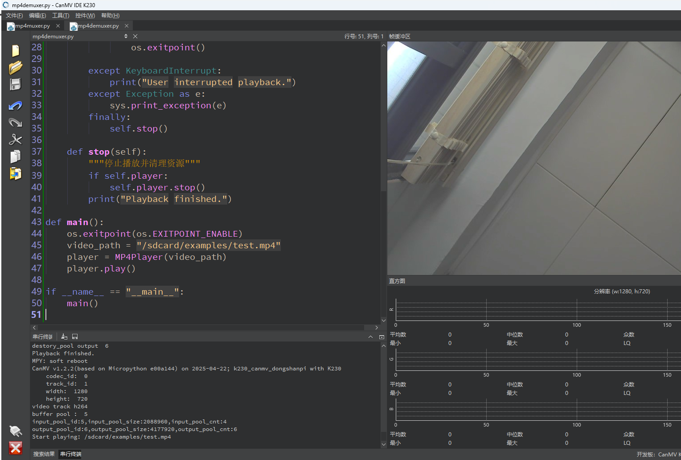The width and height of the screenshot is (681, 460).
Task: Copy using the documents icon in the sidebar
Action: (x=16, y=156)
